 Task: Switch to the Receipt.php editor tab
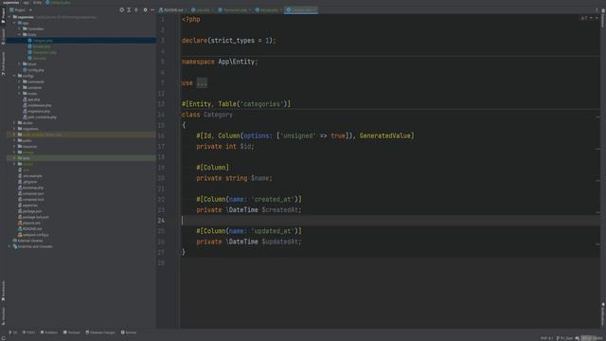[x=269, y=9]
